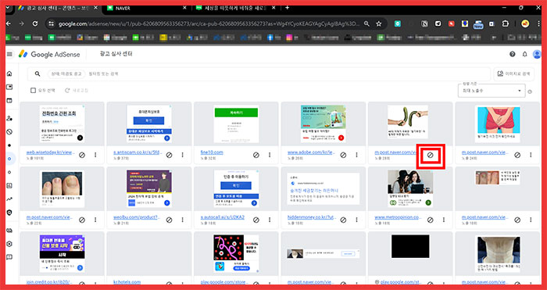
Task: Open the Chrome tab search chevron
Action: point(7,8)
